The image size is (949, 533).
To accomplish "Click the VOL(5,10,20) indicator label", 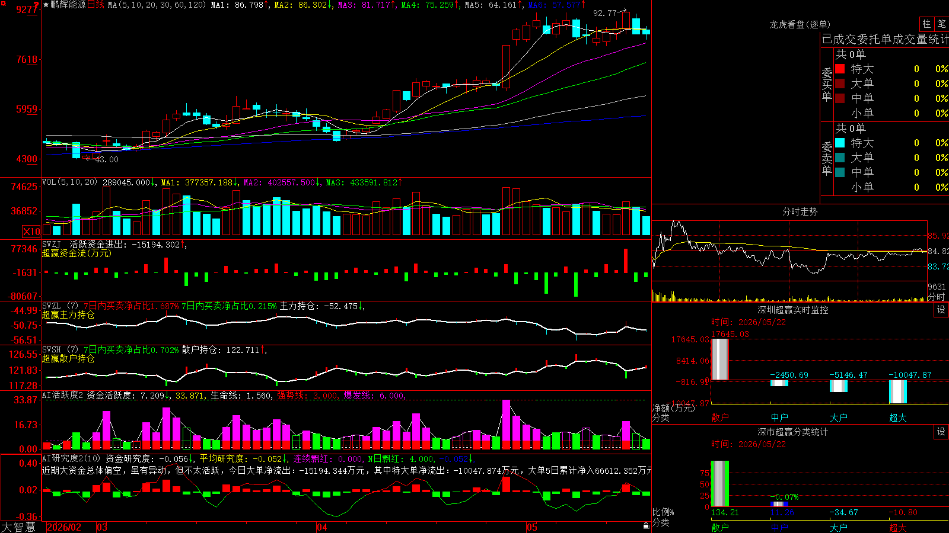I will [69, 182].
